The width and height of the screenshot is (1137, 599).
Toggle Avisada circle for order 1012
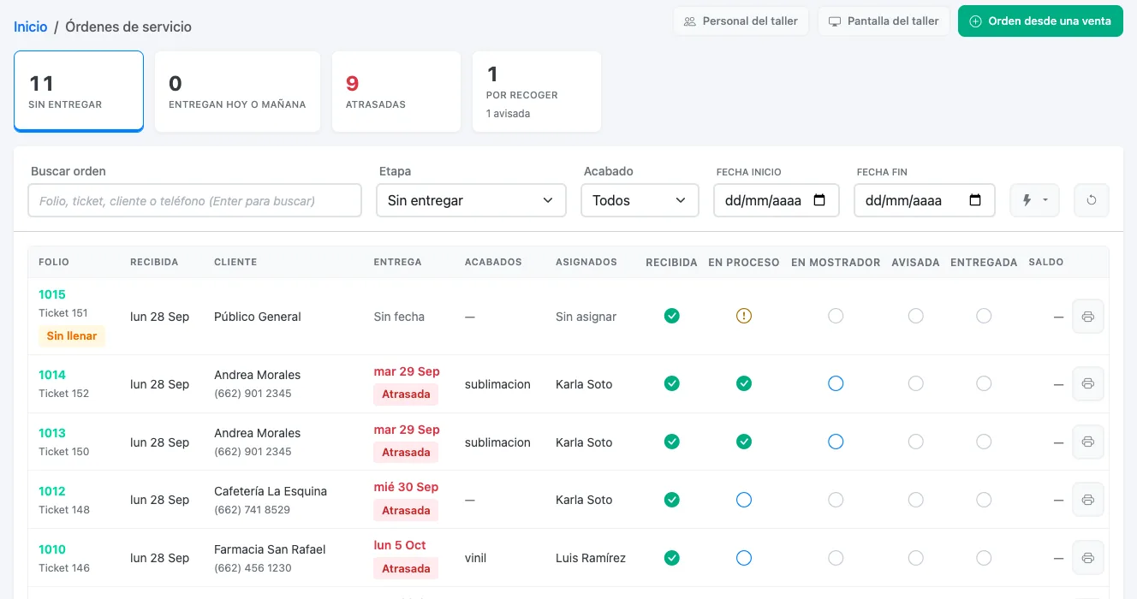pos(916,500)
